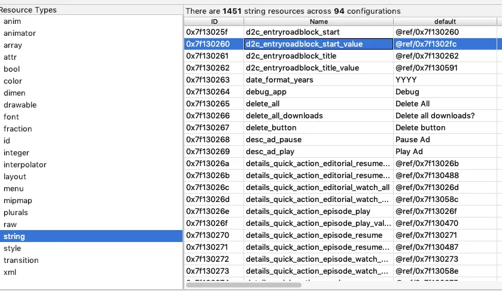Select the anim resource type
This screenshot has height=291, width=502.
(12, 22)
